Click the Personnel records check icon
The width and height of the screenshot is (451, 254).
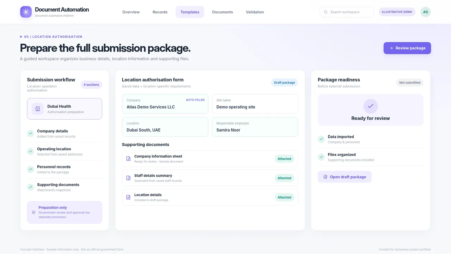click(31, 169)
